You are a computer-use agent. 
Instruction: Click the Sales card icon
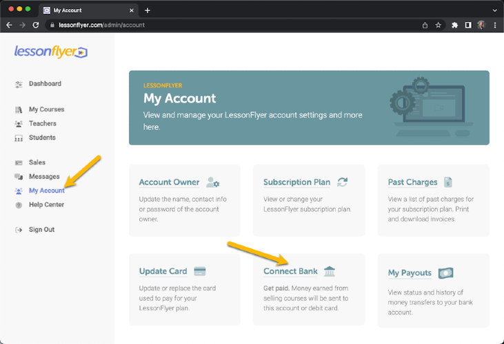[x=19, y=163]
